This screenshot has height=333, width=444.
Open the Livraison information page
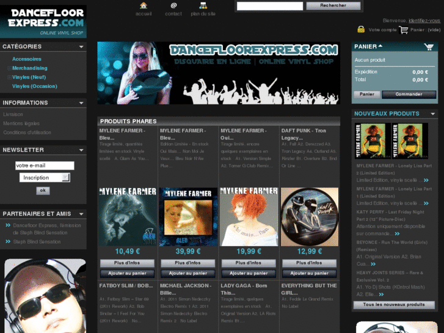click(x=13, y=114)
